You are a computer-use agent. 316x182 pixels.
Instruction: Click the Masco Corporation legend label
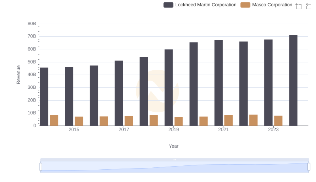coord(272,5)
